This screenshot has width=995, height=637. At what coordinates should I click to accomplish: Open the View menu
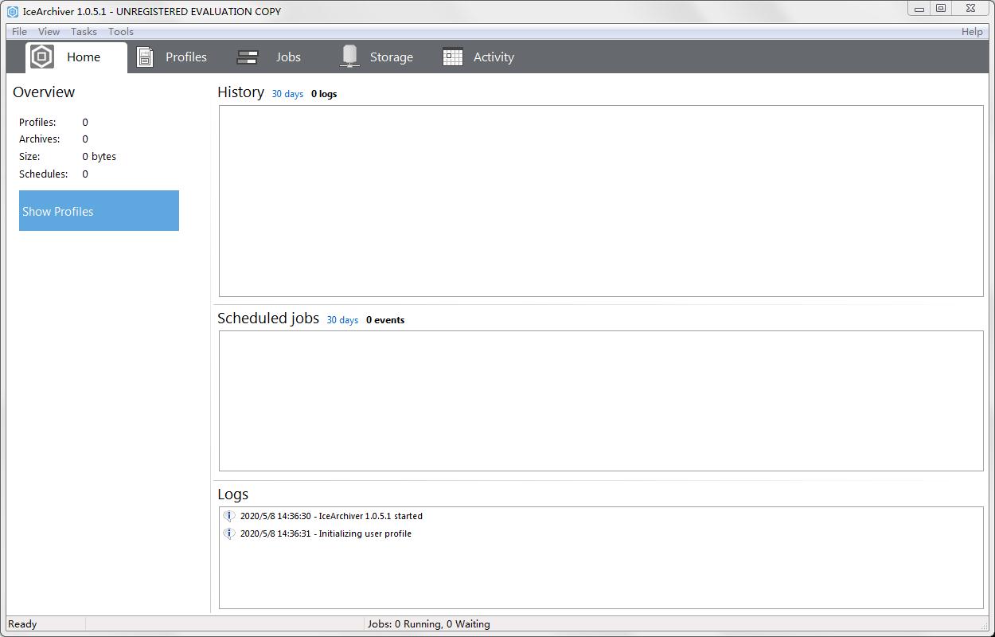click(x=49, y=31)
